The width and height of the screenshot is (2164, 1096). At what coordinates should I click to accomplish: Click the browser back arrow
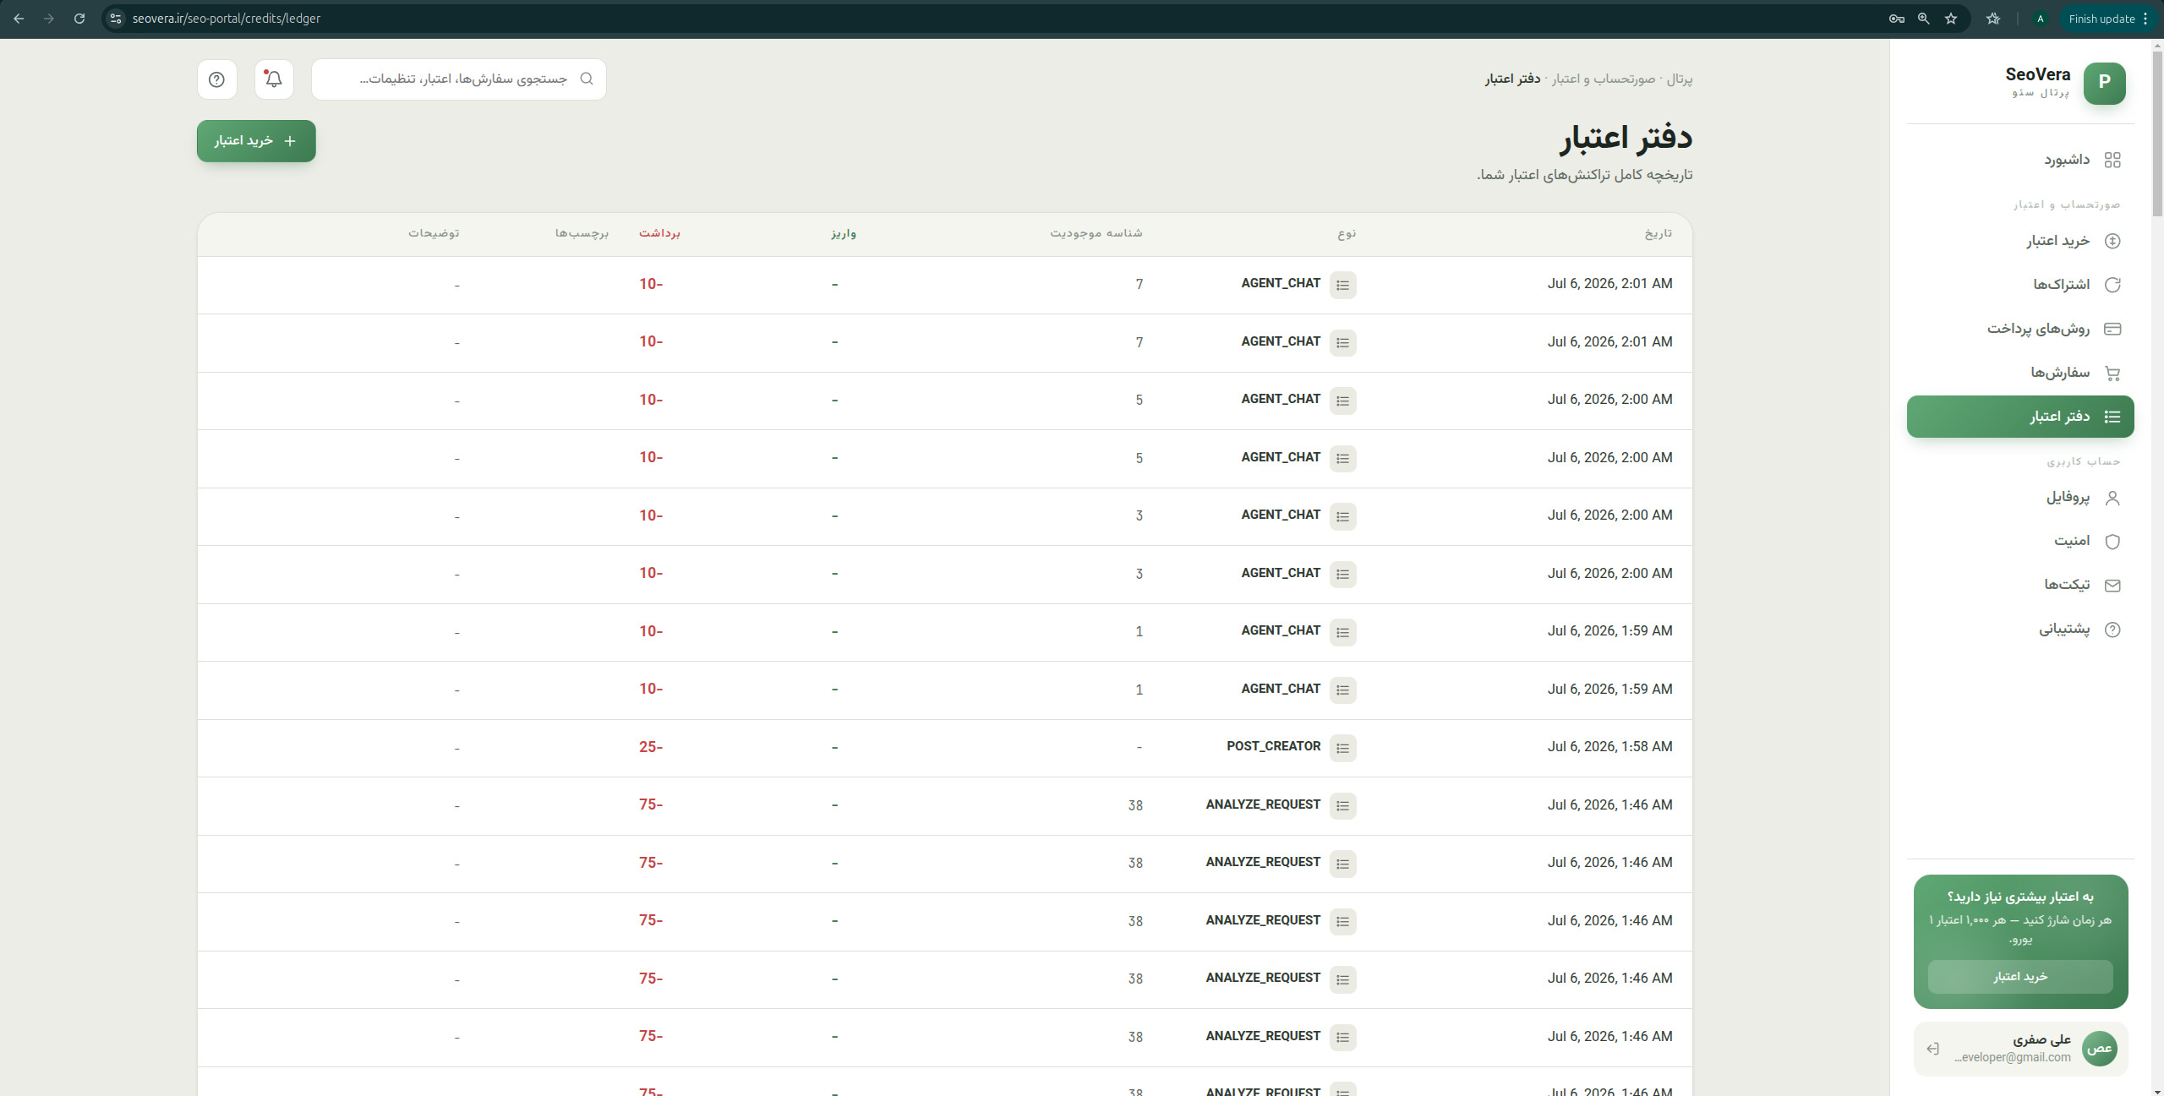[19, 19]
